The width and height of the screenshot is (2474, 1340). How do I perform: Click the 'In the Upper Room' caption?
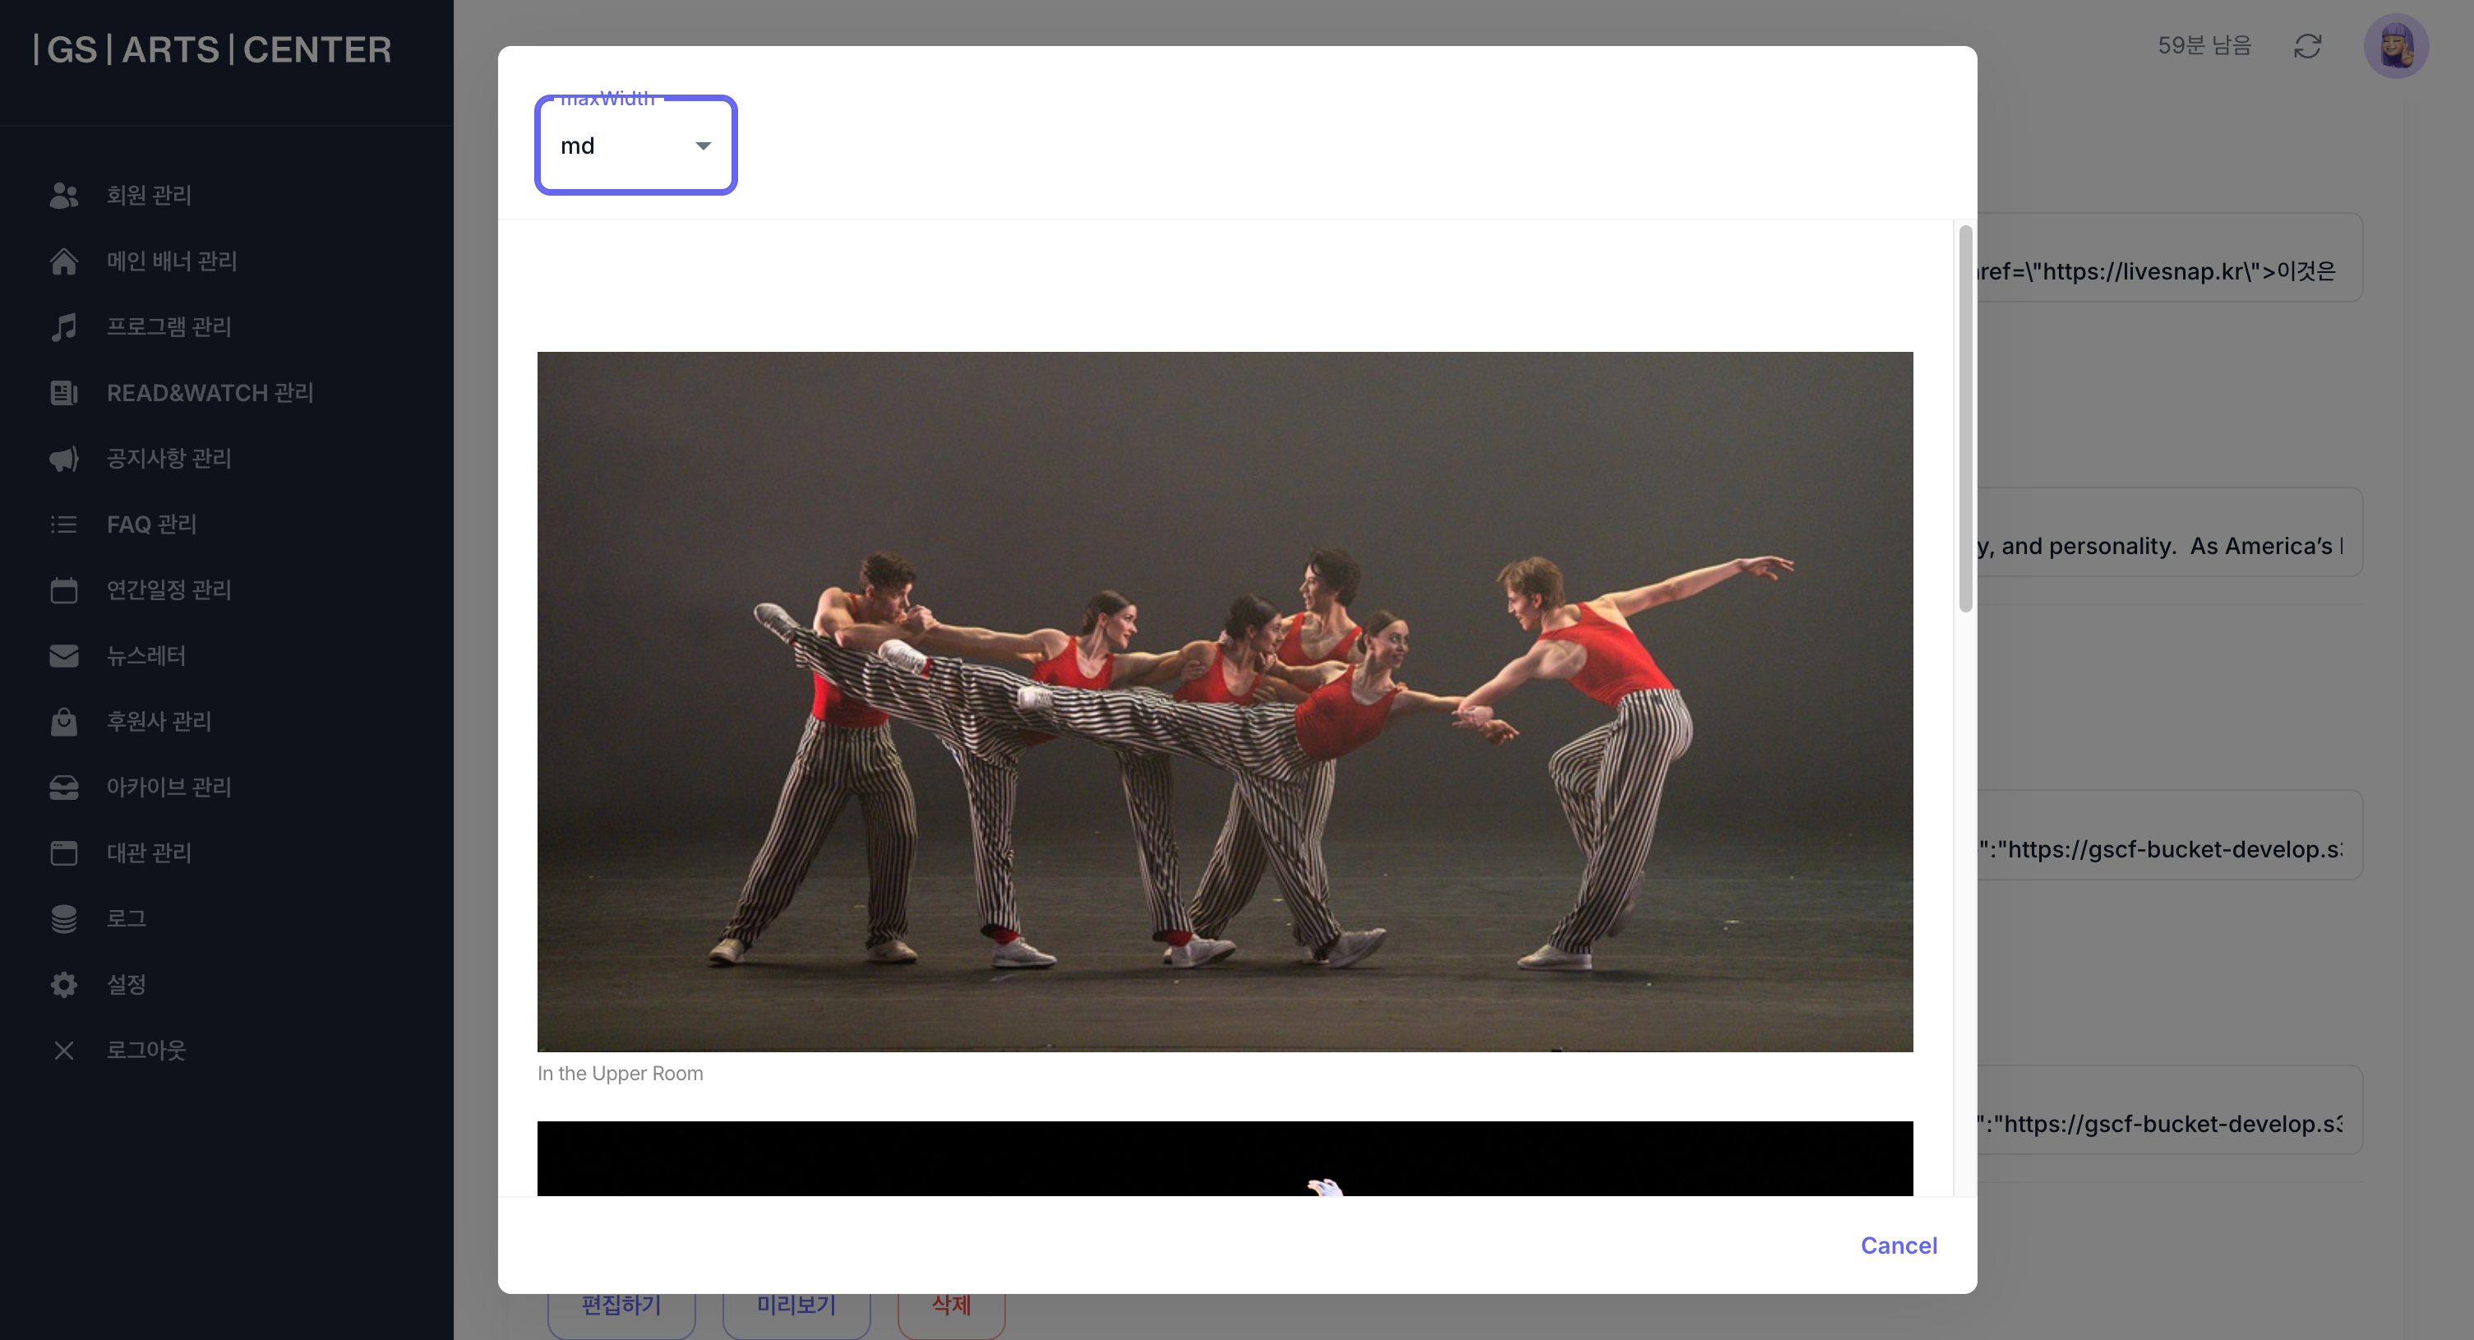click(x=621, y=1073)
